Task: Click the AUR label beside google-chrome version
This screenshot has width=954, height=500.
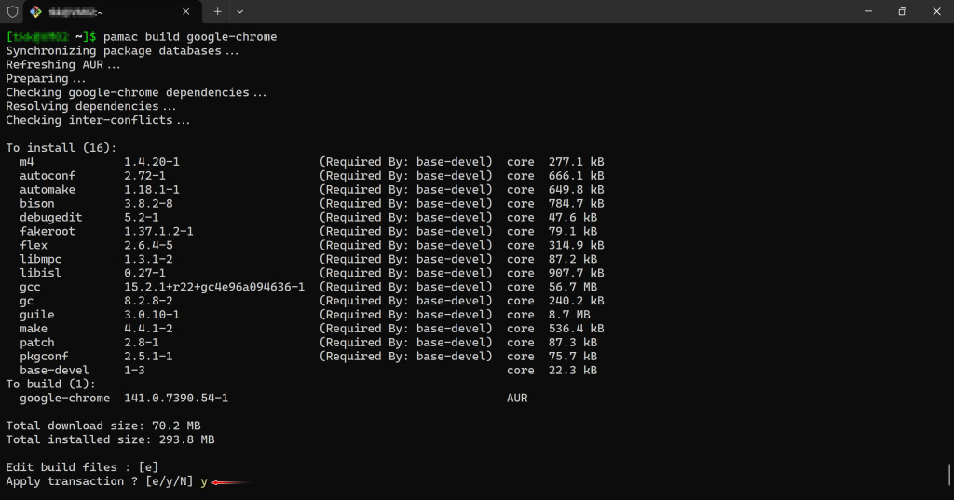Action: 517,398
